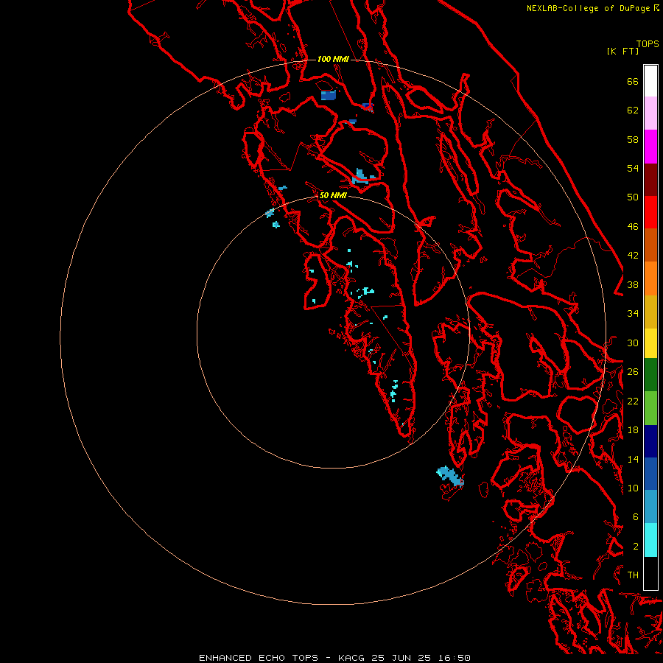
Task: Click the "KACG" station identifier in the caption
Action: click(352, 658)
